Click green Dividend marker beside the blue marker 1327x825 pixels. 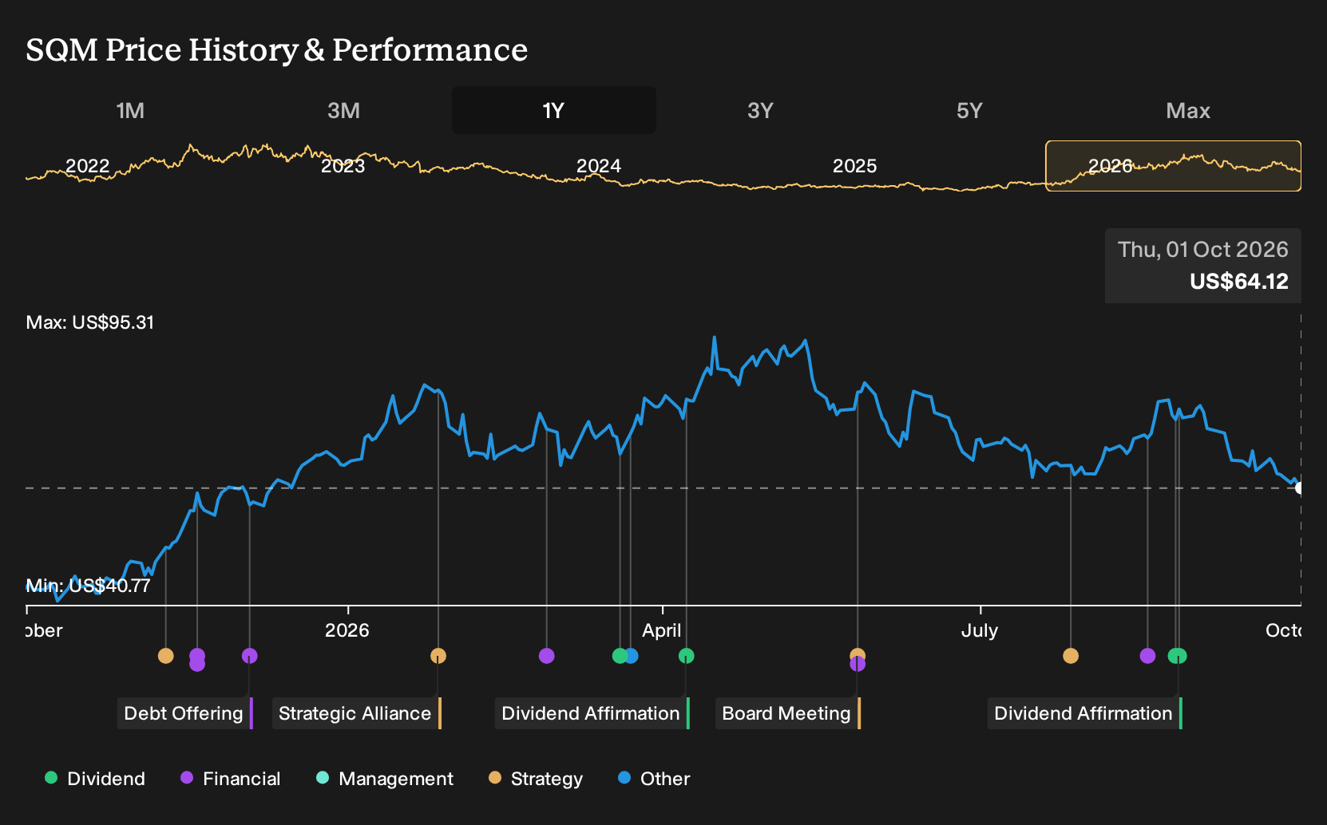click(x=619, y=656)
